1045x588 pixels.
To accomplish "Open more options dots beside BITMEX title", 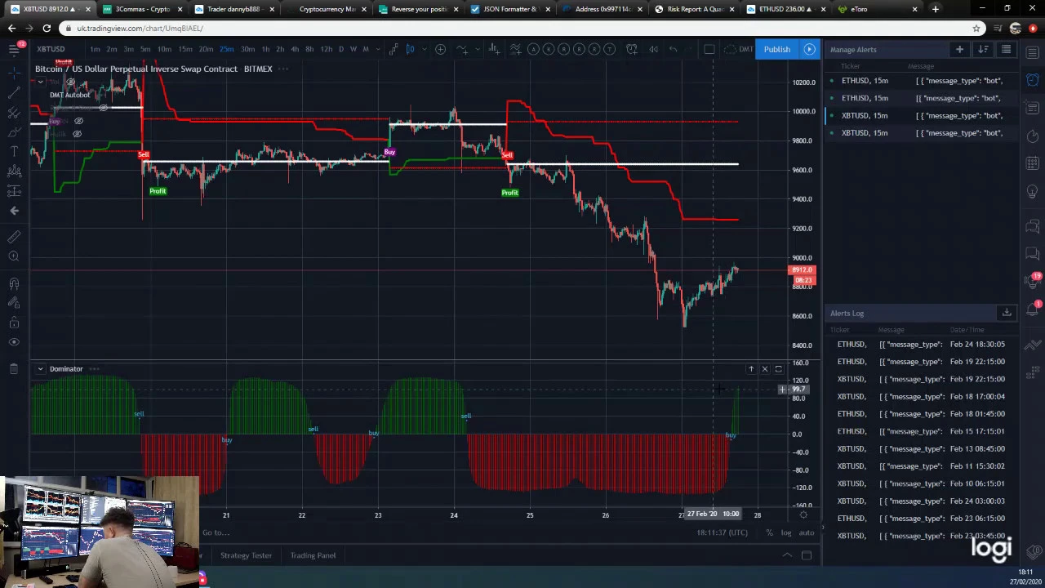I will (x=283, y=69).
